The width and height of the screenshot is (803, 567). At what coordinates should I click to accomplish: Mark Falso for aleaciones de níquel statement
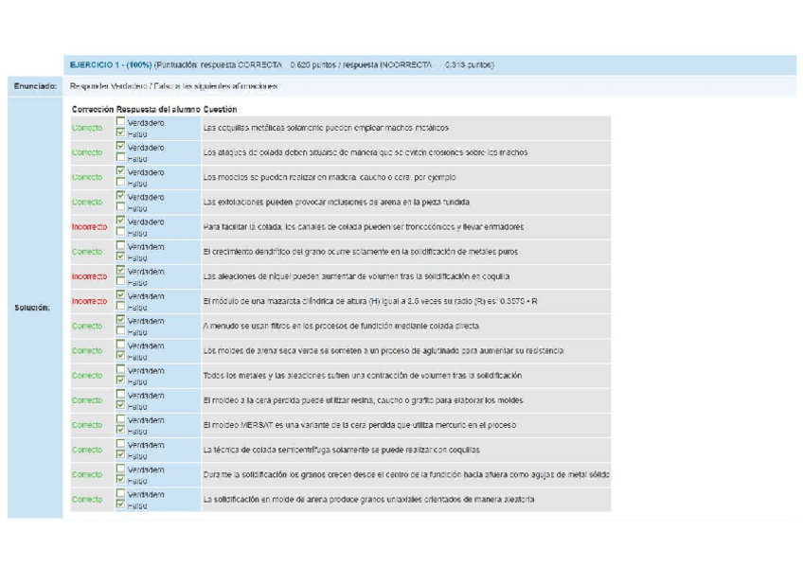point(119,282)
